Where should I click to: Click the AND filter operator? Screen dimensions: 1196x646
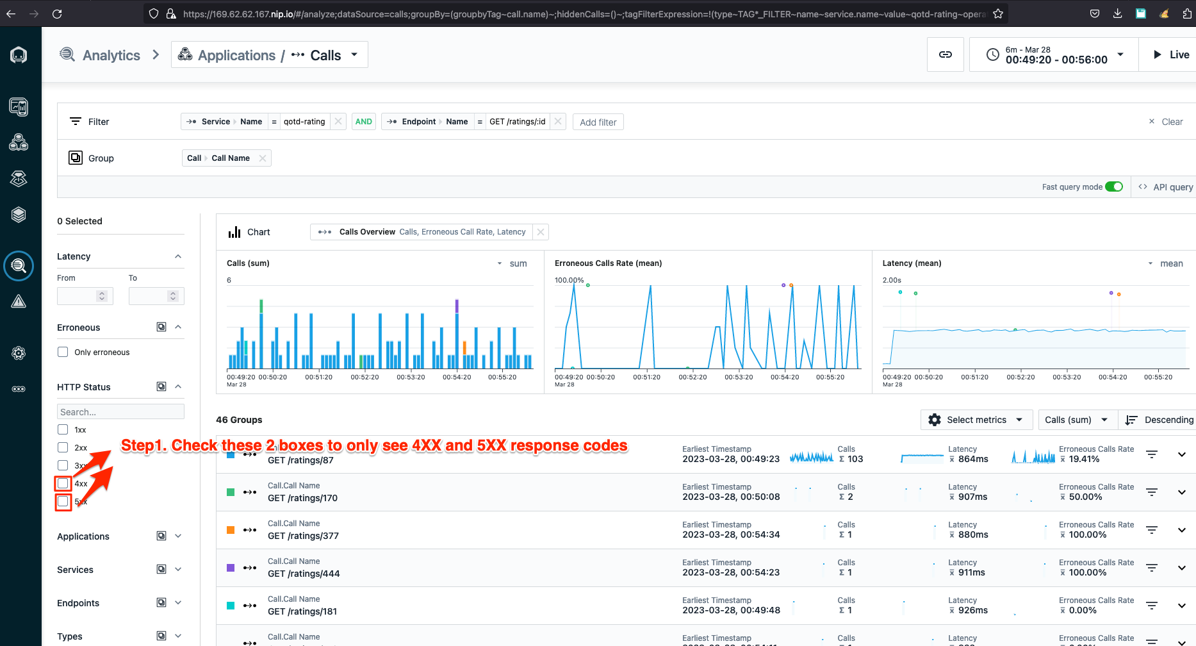(x=364, y=121)
